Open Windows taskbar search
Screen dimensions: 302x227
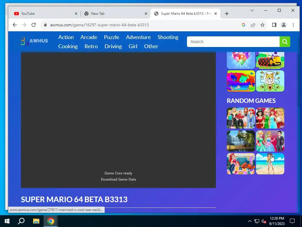[x=21, y=221]
